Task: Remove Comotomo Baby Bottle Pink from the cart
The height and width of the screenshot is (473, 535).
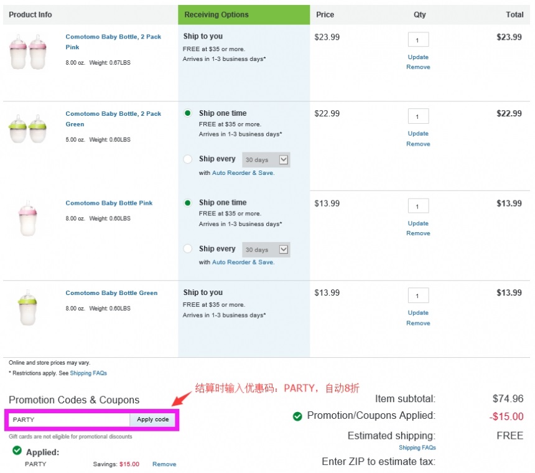Action: pyautogui.click(x=418, y=233)
